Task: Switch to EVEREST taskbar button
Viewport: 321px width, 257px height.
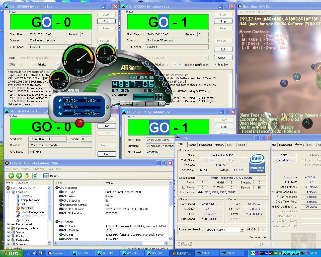Action: coord(182,253)
